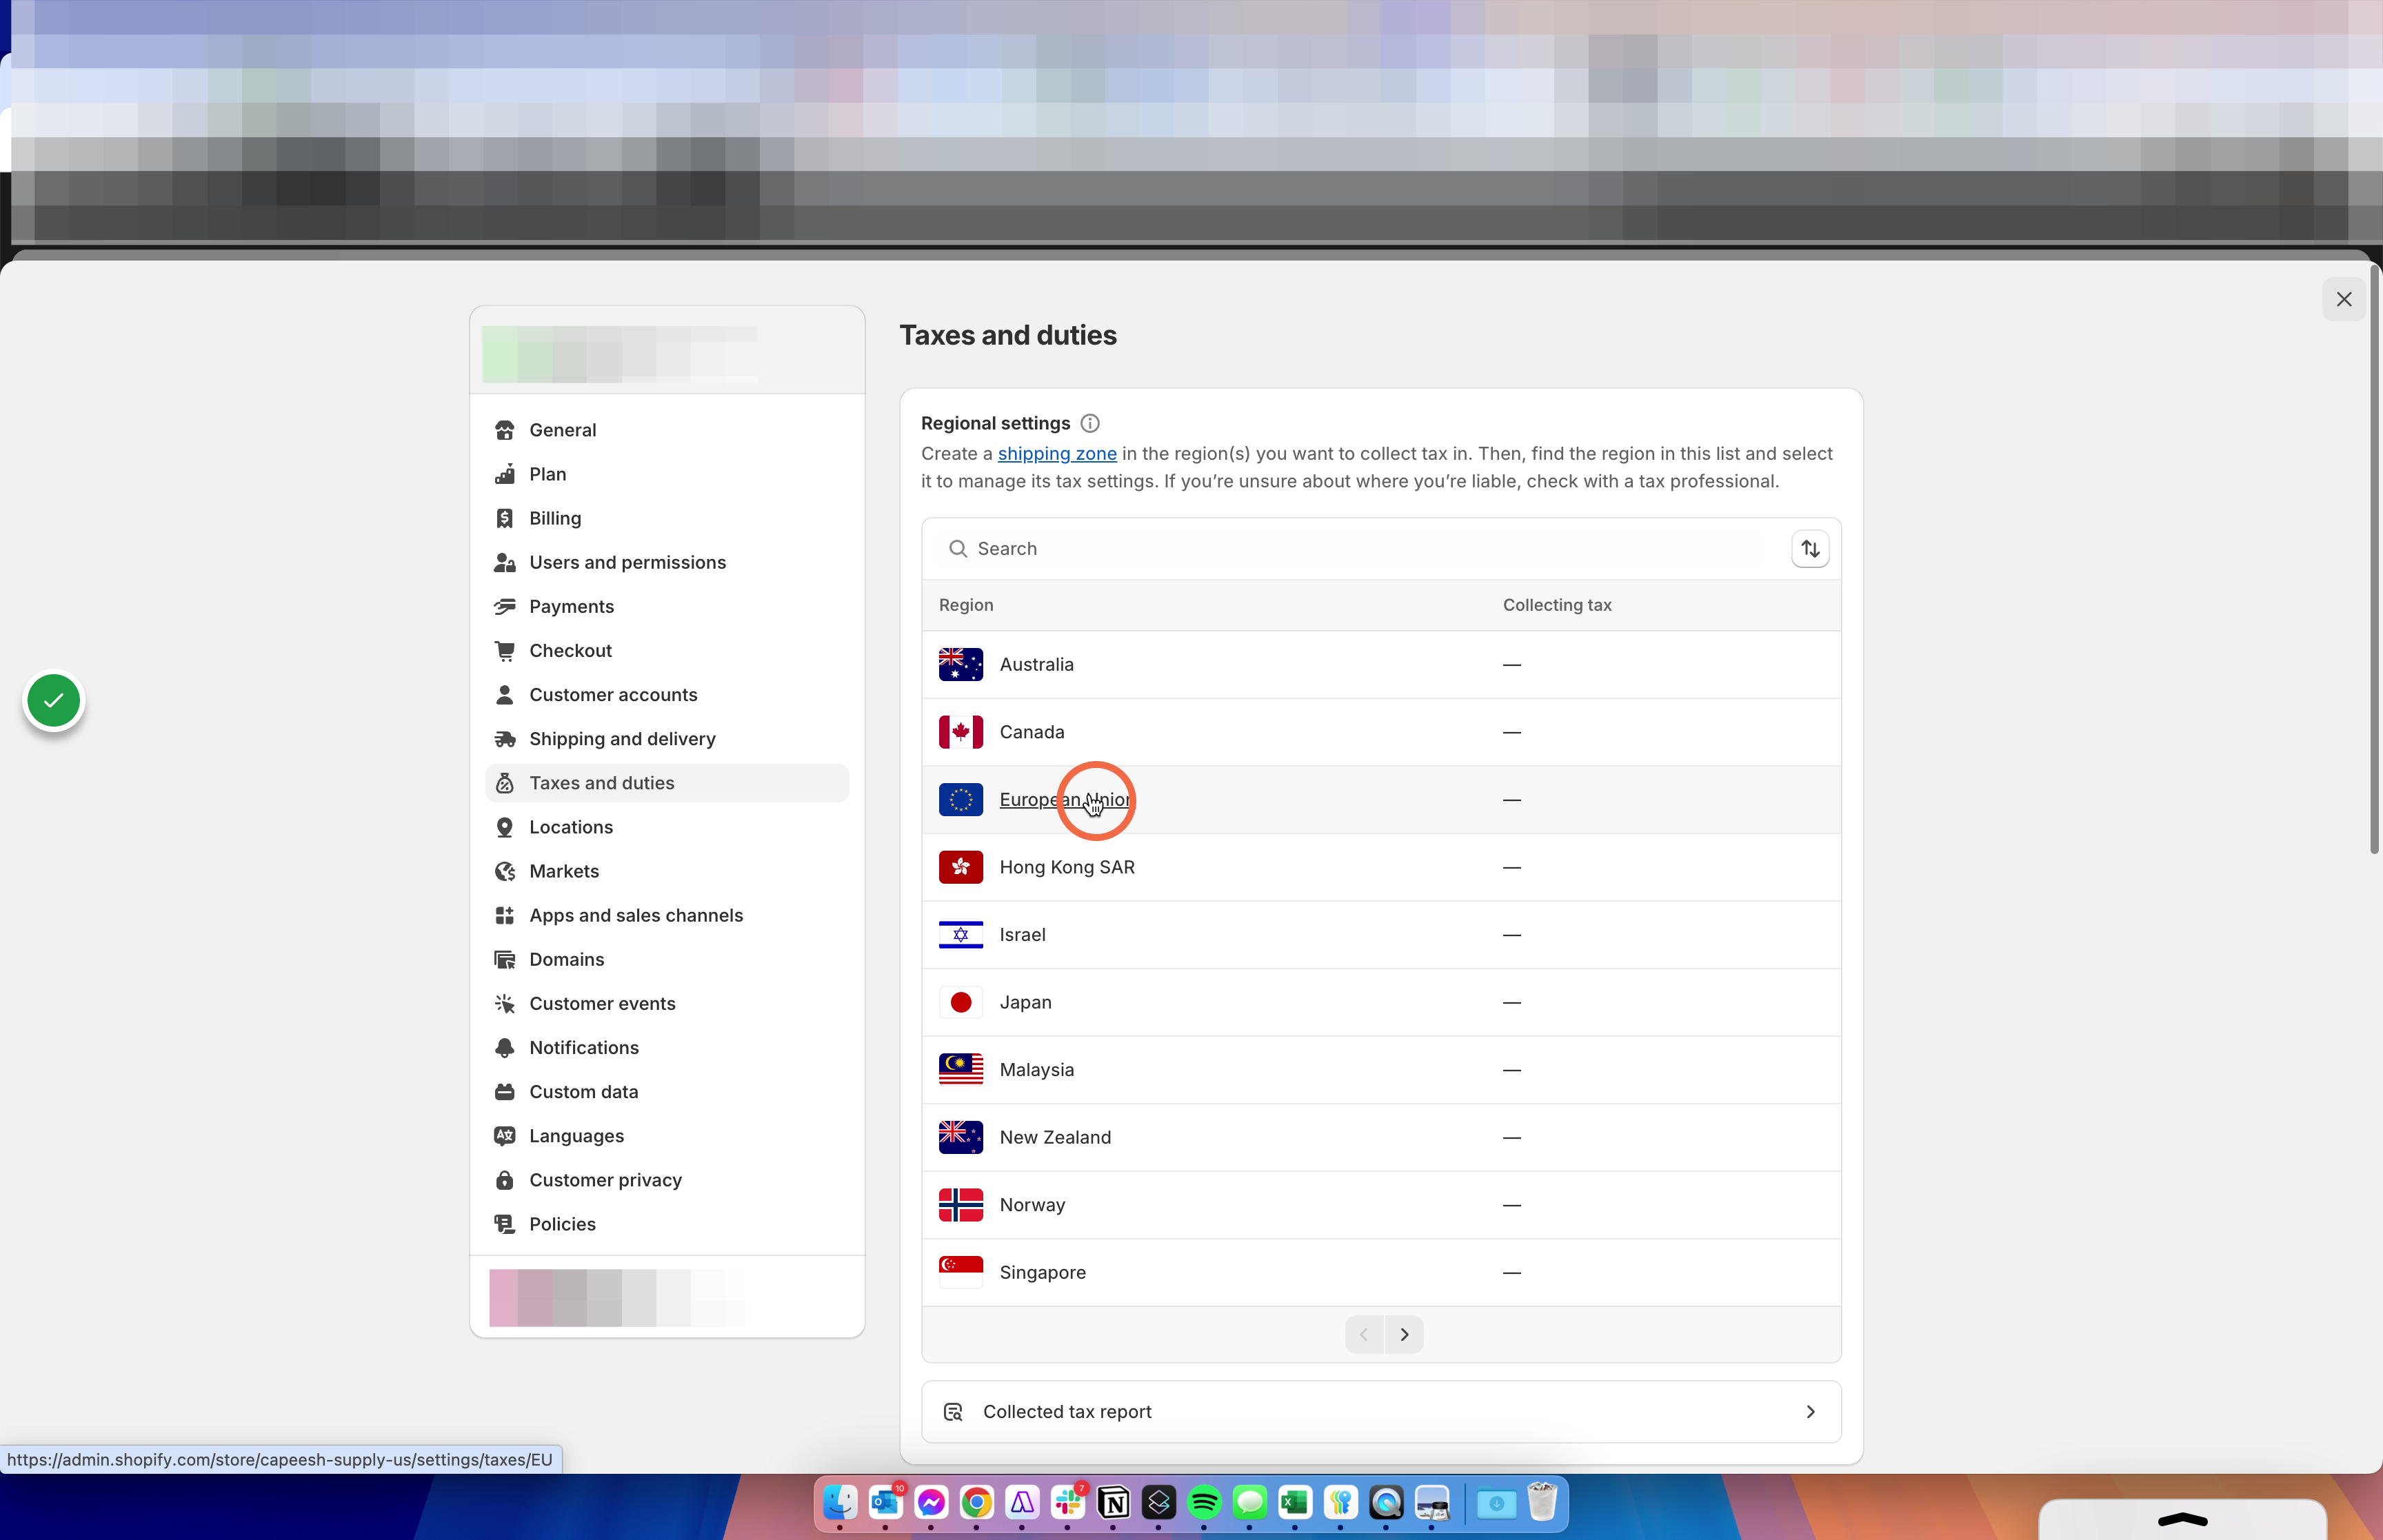Focus the region Search field

click(1357, 549)
